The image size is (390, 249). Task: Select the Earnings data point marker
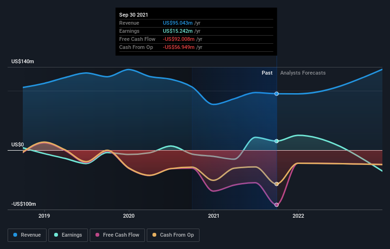click(276, 141)
